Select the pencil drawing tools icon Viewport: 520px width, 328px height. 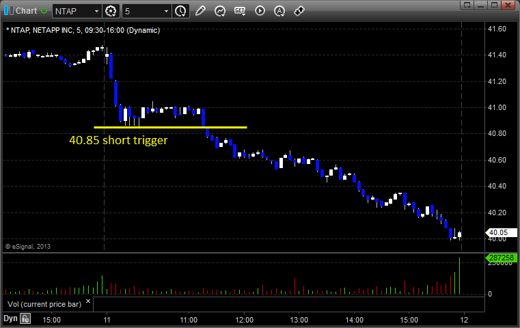[x=200, y=11]
